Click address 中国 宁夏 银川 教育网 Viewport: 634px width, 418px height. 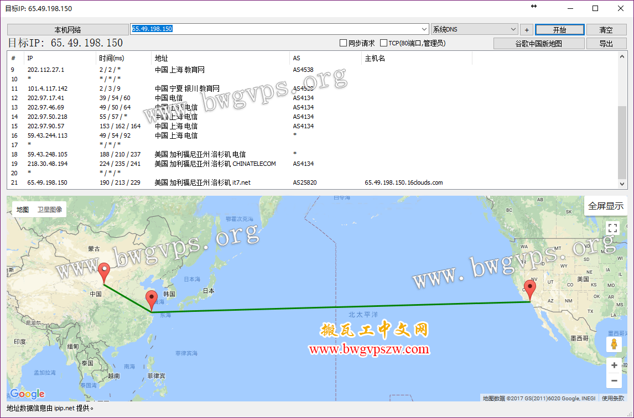187,88
